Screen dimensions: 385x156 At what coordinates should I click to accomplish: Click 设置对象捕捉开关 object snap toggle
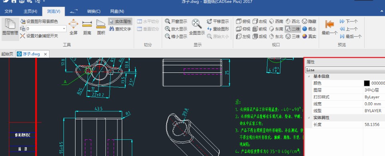coord(39,36)
